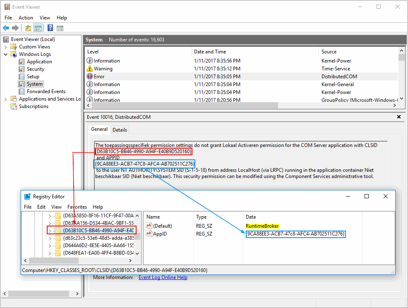Image resolution: width=408 pixels, height=308 pixels.
Task: Sort events by Date and Time column
Action: 210,52
